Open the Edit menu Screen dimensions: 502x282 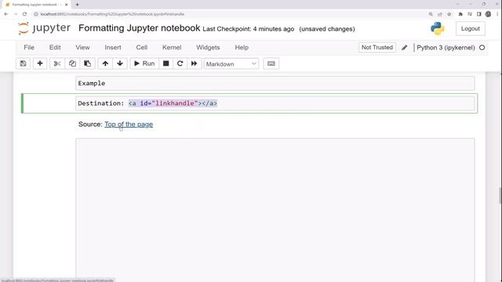(55, 47)
